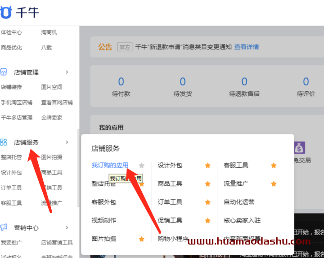The width and height of the screenshot is (324, 258).
Task: Open 我订购的应用 in the popup
Action: point(110,165)
